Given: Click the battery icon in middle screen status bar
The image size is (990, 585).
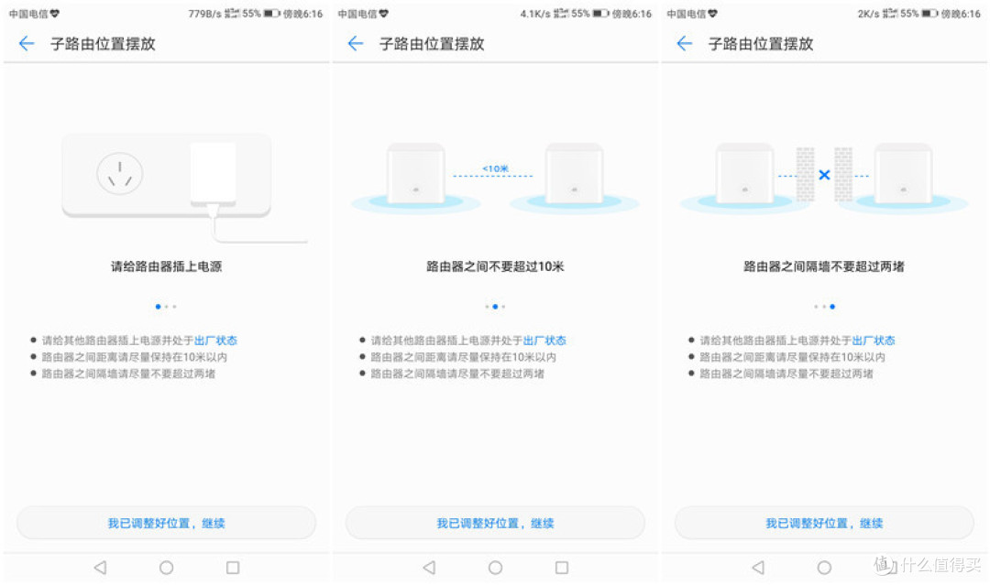Looking at the screenshot, I should tap(600, 13).
